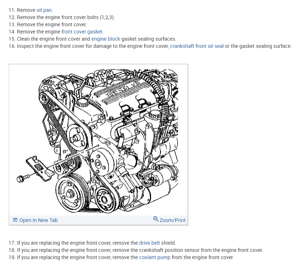Open the 'drive belt' link
The width and height of the screenshot is (301, 267).
149,243
